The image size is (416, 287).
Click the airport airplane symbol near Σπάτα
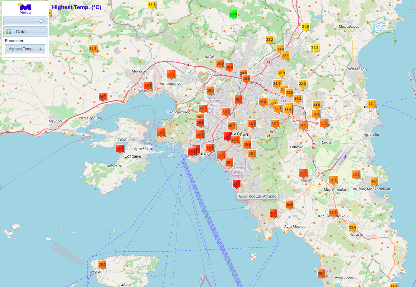pyautogui.click(x=345, y=157)
